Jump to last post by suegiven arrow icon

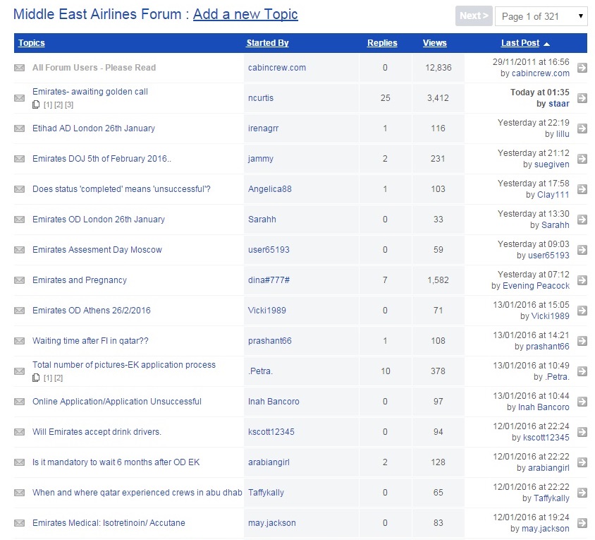[582, 159]
